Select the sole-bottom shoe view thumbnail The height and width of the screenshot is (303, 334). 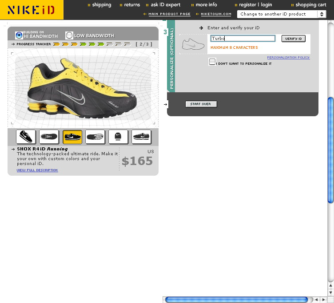click(x=95, y=137)
